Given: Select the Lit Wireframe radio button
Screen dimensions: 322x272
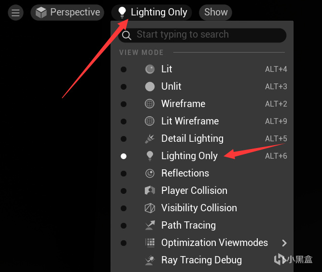Looking at the screenshot, I should tap(124, 122).
